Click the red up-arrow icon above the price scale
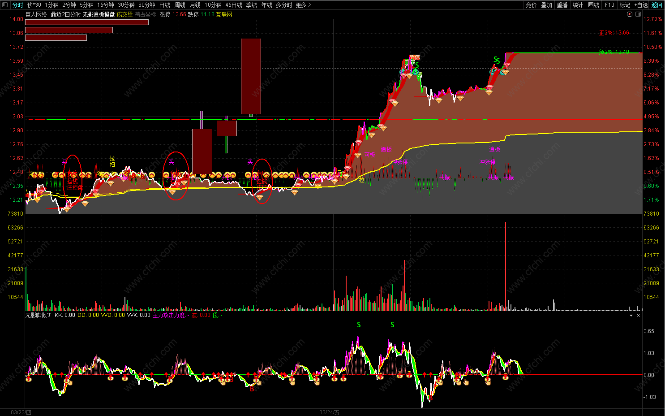Screen dimensions: 665x416 click(x=630, y=14)
